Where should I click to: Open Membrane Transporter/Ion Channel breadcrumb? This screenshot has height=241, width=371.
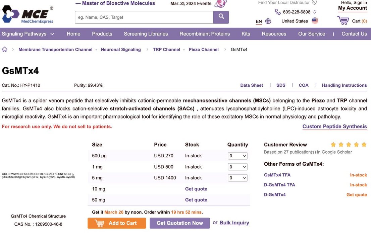(55, 50)
